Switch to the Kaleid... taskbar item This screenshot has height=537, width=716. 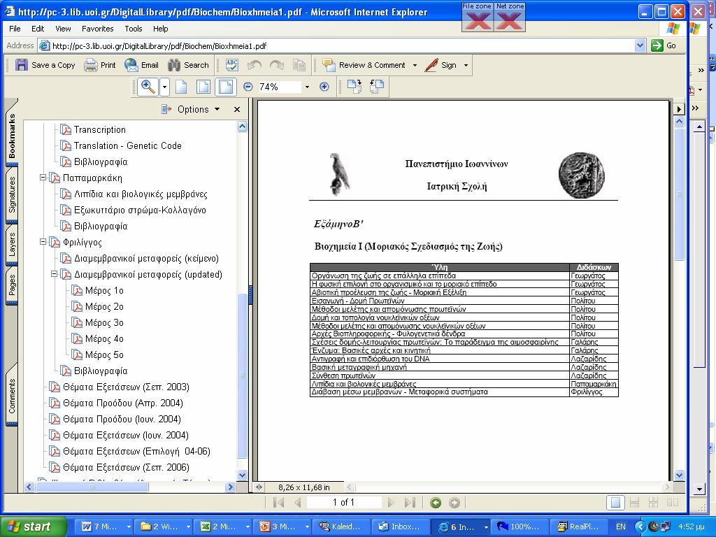pos(341,527)
